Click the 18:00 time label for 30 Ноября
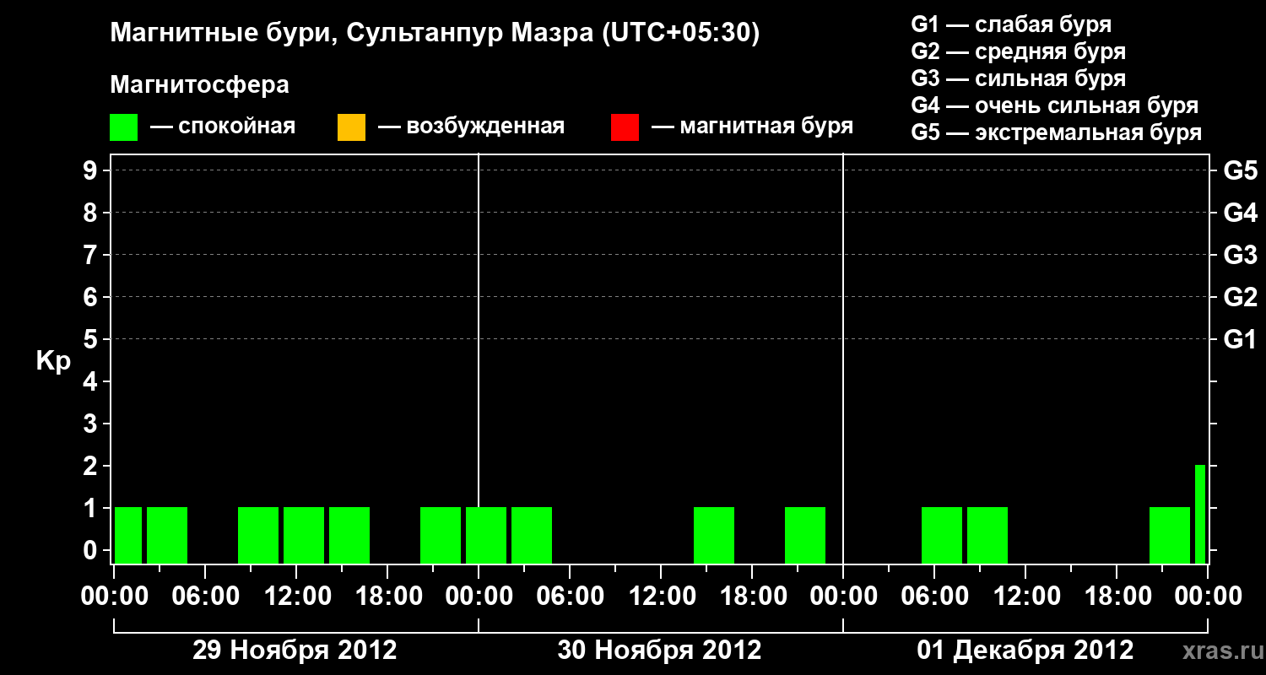The width and height of the screenshot is (1266, 675). point(752,596)
